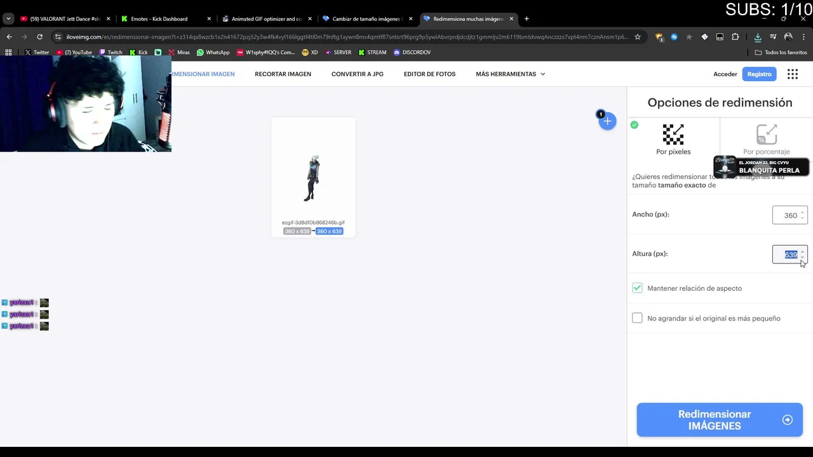Viewport: 813px width, 457px height.
Task: Click the Acceder link
Action: click(725, 74)
